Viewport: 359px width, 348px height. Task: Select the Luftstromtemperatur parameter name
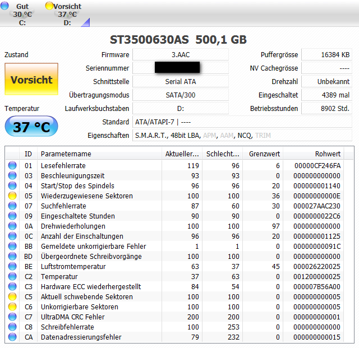73,266
